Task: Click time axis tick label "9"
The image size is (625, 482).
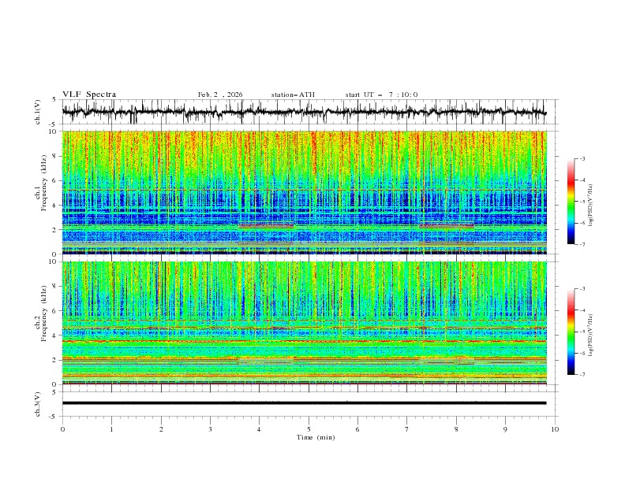Action: pyautogui.click(x=505, y=429)
